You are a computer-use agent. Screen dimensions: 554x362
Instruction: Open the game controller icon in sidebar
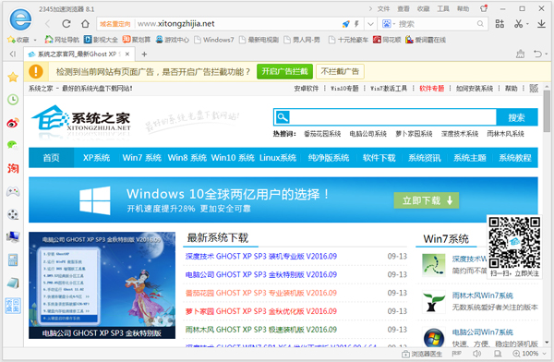13,191
